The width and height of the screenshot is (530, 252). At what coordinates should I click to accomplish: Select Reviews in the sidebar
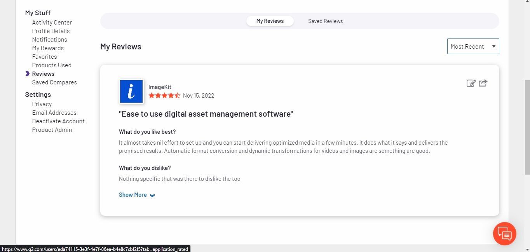[x=43, y=73]
